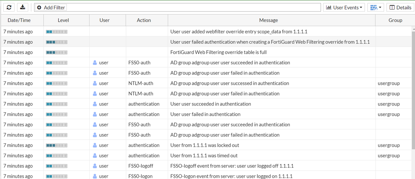Click the plus icon in Add Filter
This screenshot has height=179, width=415.
click(39, 7)
